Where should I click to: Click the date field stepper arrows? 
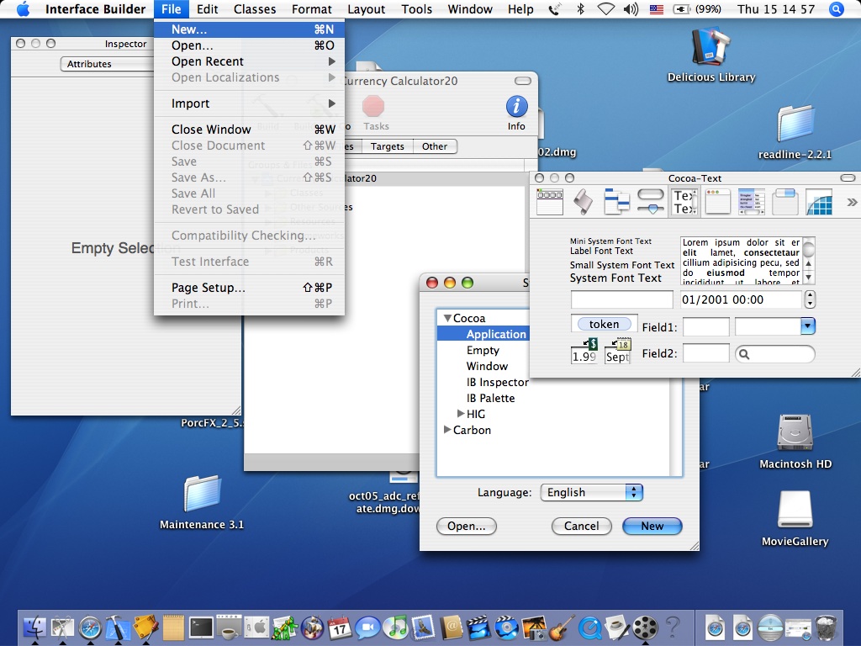pos(810,299)
